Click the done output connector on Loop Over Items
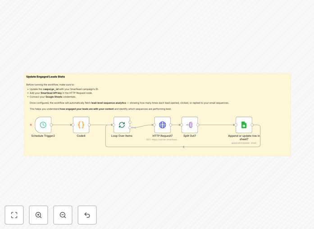This screenshot has width=314, height=229. coord(130,122)
